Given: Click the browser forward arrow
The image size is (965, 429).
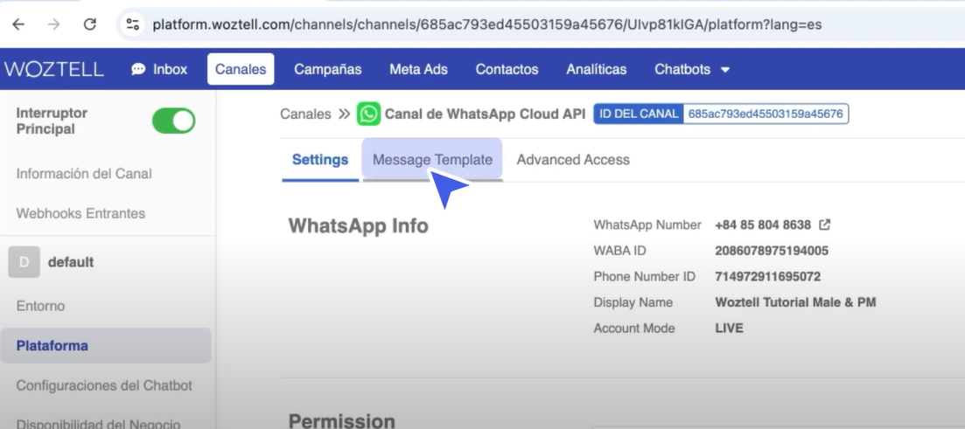Looking at the screenshot, I should pos(54,24).
